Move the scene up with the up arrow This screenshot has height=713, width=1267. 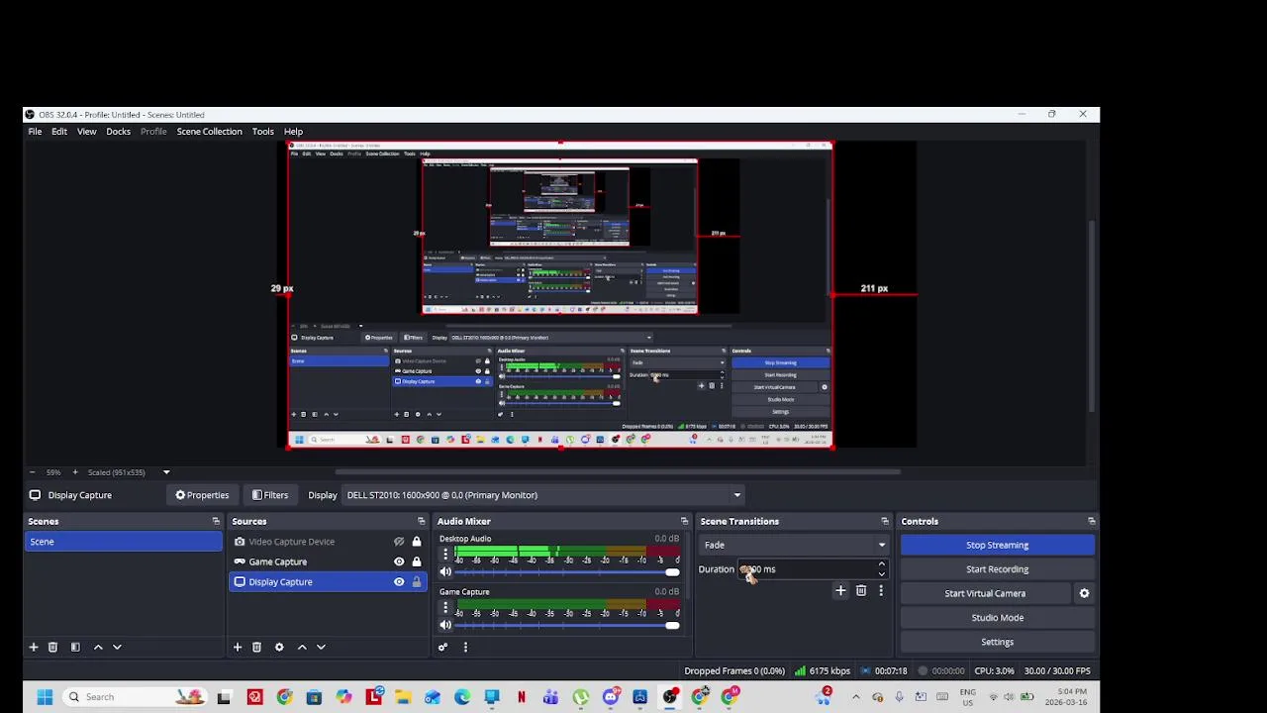click(x=98, y=647)
